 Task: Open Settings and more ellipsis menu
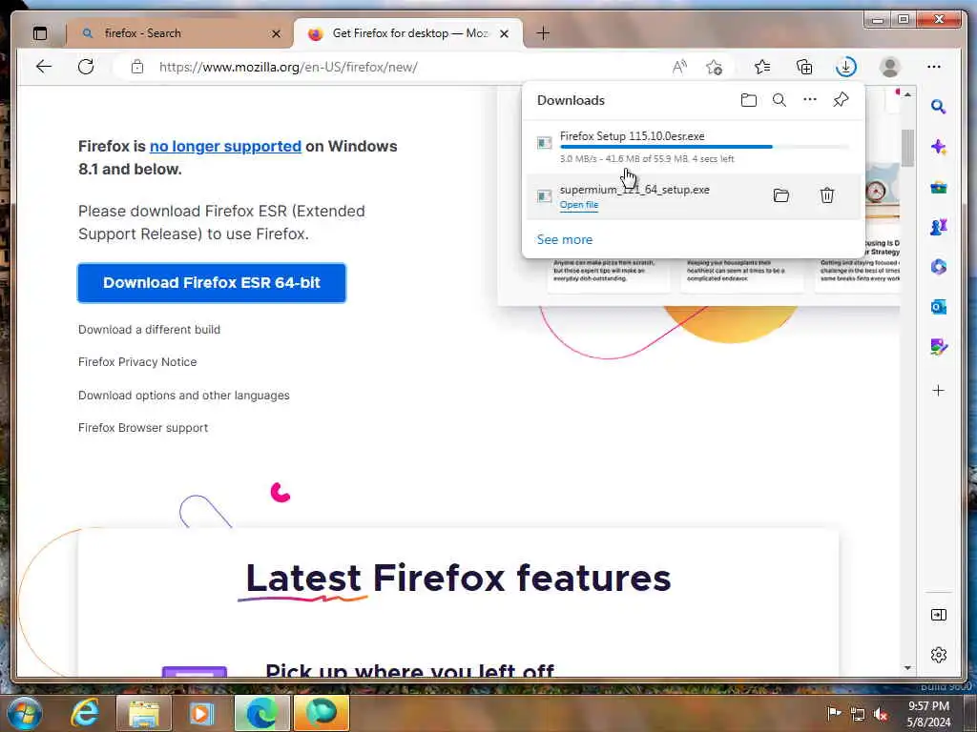click(x=933, y=67)
